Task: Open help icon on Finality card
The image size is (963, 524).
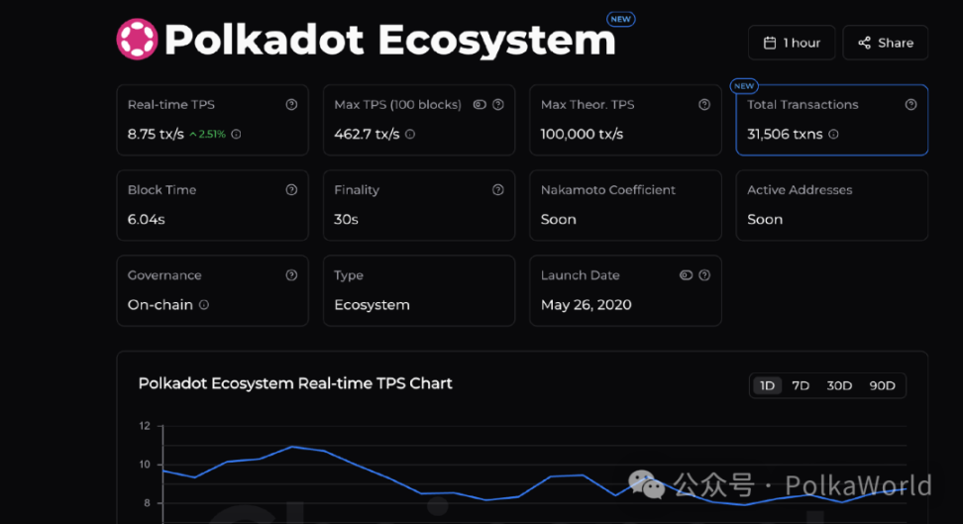Action: pos(498,190)
